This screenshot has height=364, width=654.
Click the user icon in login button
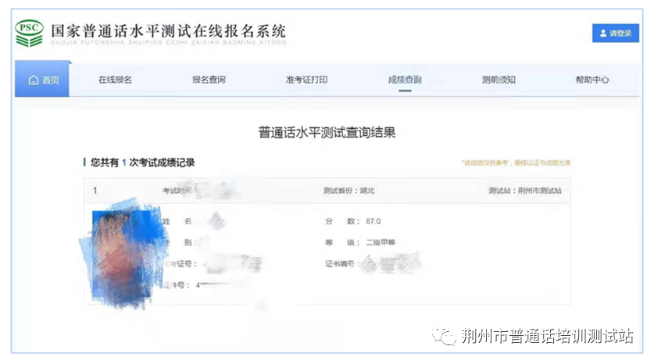pyautogui.click(x=602, y=34)
